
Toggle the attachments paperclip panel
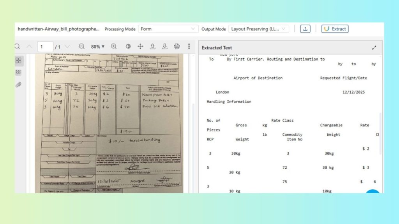[x=18, y=85]
